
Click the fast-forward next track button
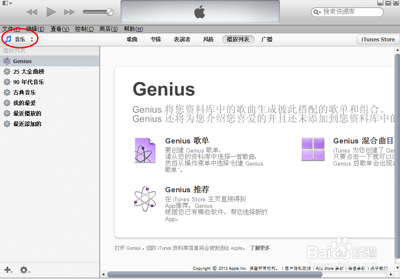[69, 12]
